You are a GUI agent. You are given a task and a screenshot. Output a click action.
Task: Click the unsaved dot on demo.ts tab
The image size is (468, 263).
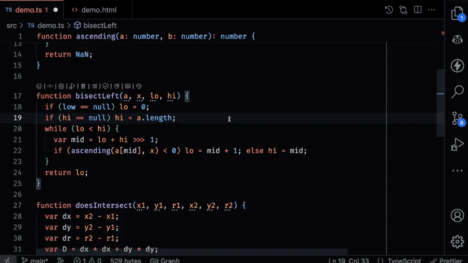tap(56, 10)
